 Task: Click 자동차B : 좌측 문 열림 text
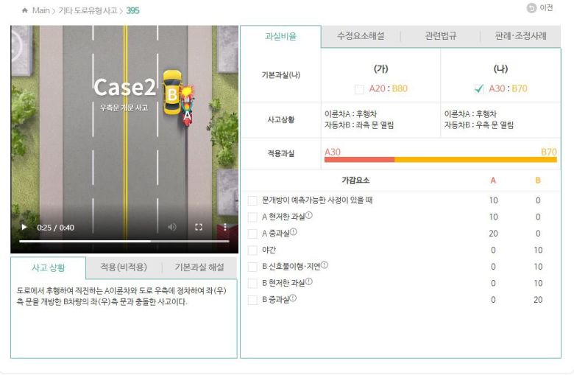coord(359,125)
